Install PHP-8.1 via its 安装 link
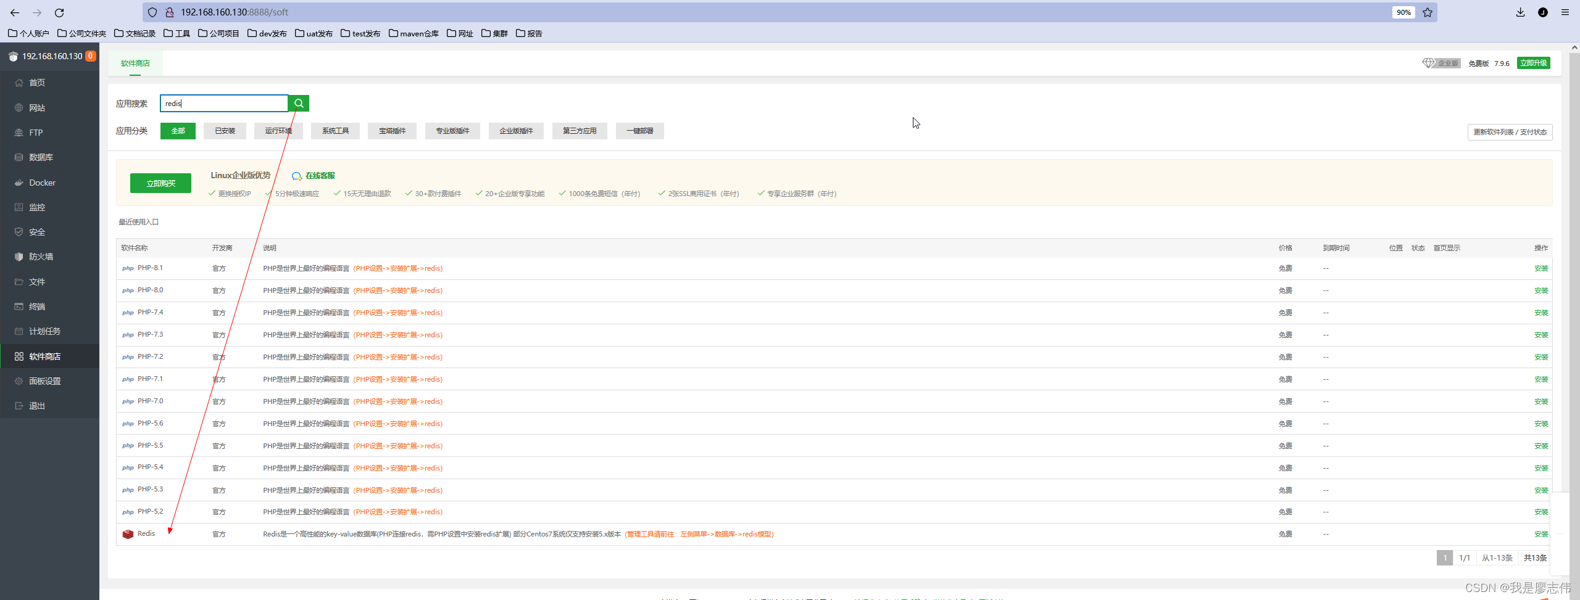 [x=1541, y=268]
